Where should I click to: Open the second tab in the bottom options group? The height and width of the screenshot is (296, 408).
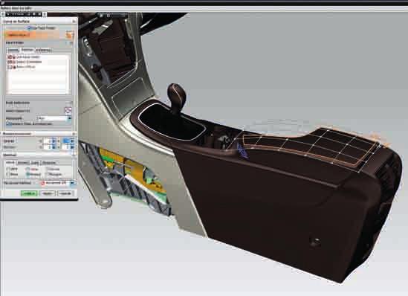pos(23,163)
